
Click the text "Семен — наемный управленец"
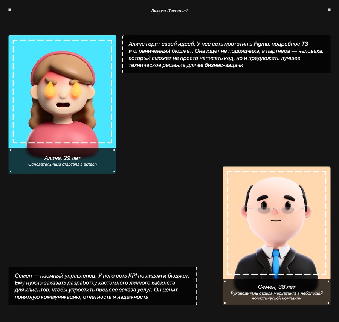[55, 276]
